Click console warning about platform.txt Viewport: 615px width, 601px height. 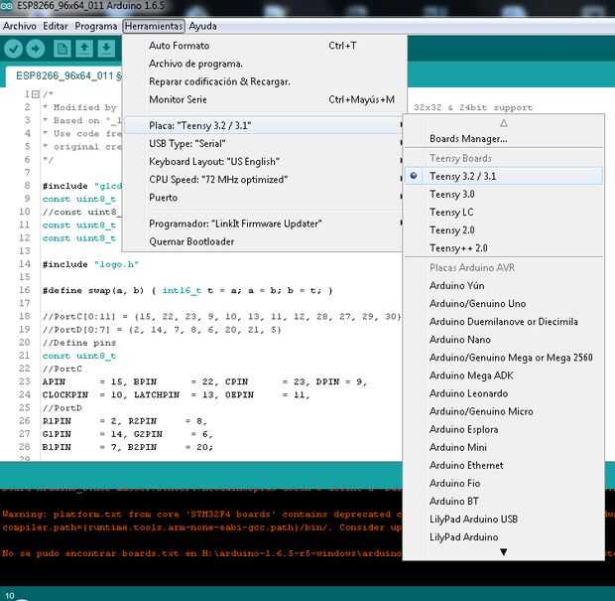pos(202,521)
